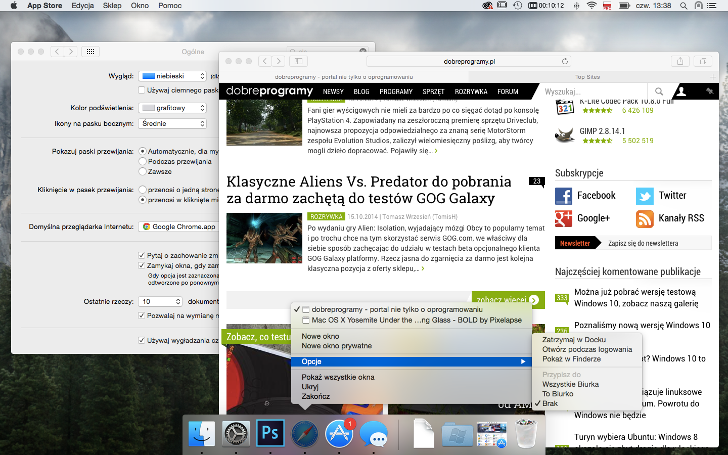Open System Preferences from the Dock
This screenshot has width=728, height=455.
[x=236, y=433]
